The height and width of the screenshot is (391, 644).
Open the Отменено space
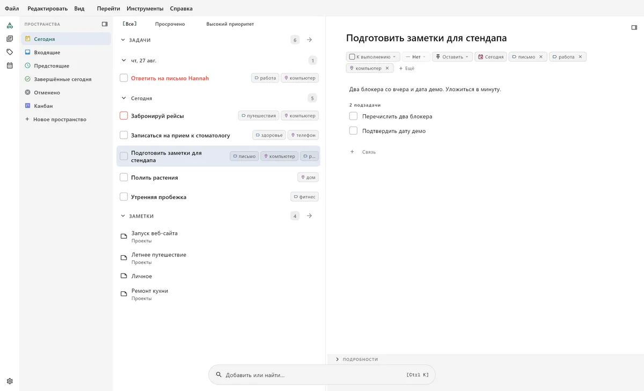click(x=66, y=92)
